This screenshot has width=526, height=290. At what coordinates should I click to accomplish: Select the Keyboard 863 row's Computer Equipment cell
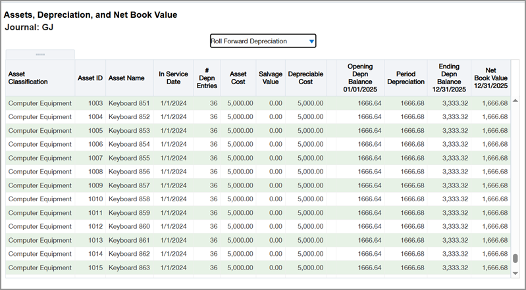(39, 268)
